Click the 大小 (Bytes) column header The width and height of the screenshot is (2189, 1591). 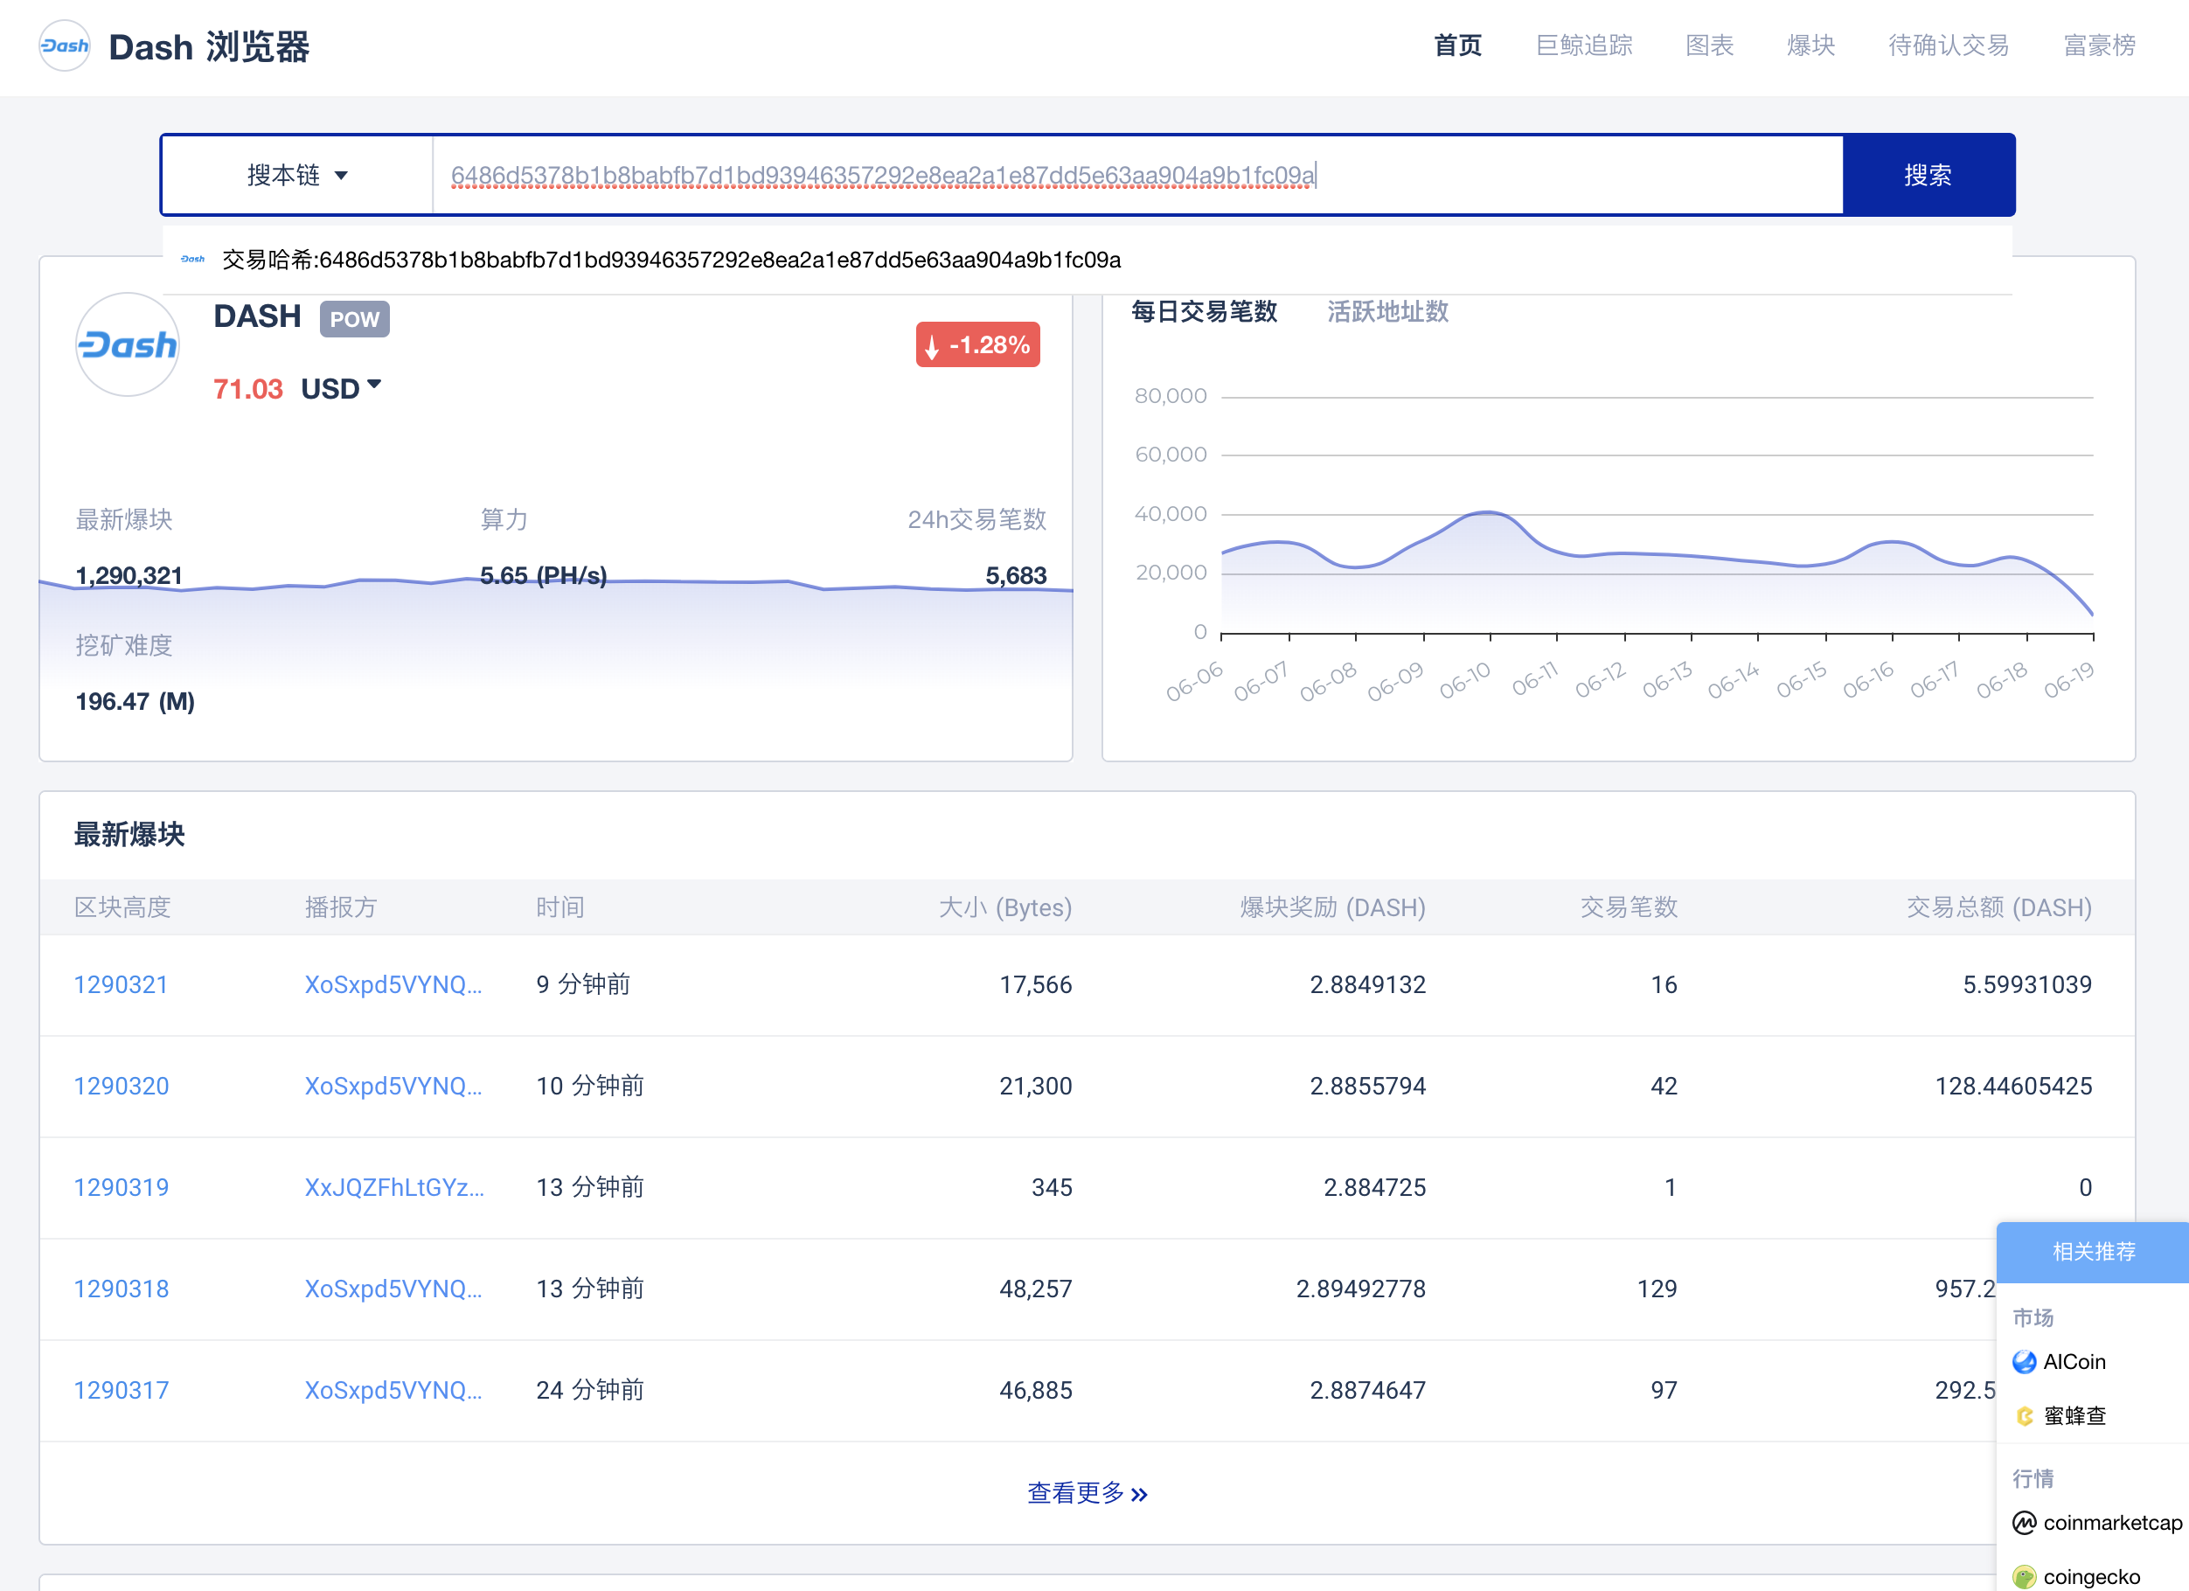[1004, 907]
